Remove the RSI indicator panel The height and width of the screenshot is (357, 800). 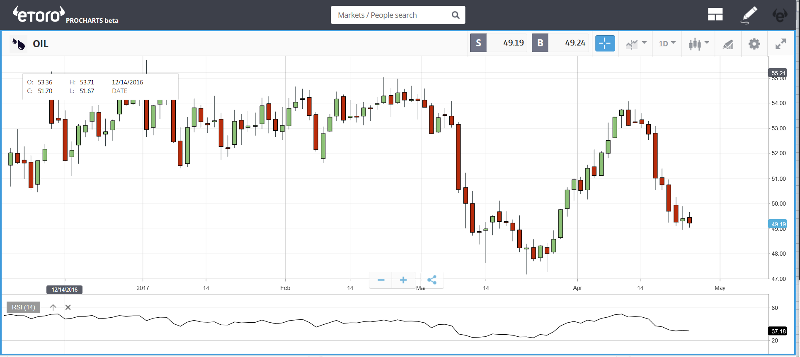[68, 307]
